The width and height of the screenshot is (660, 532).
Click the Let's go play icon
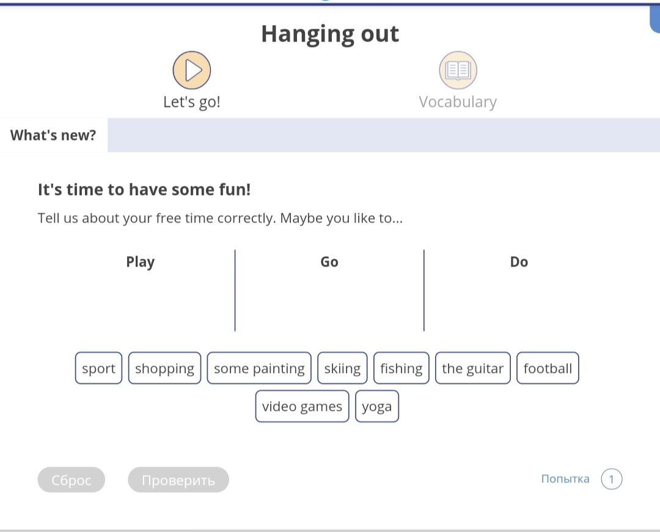tap(191, 70)
